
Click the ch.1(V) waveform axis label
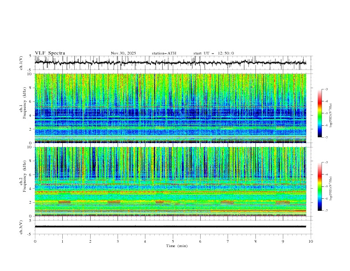click(x=21, y=63)
